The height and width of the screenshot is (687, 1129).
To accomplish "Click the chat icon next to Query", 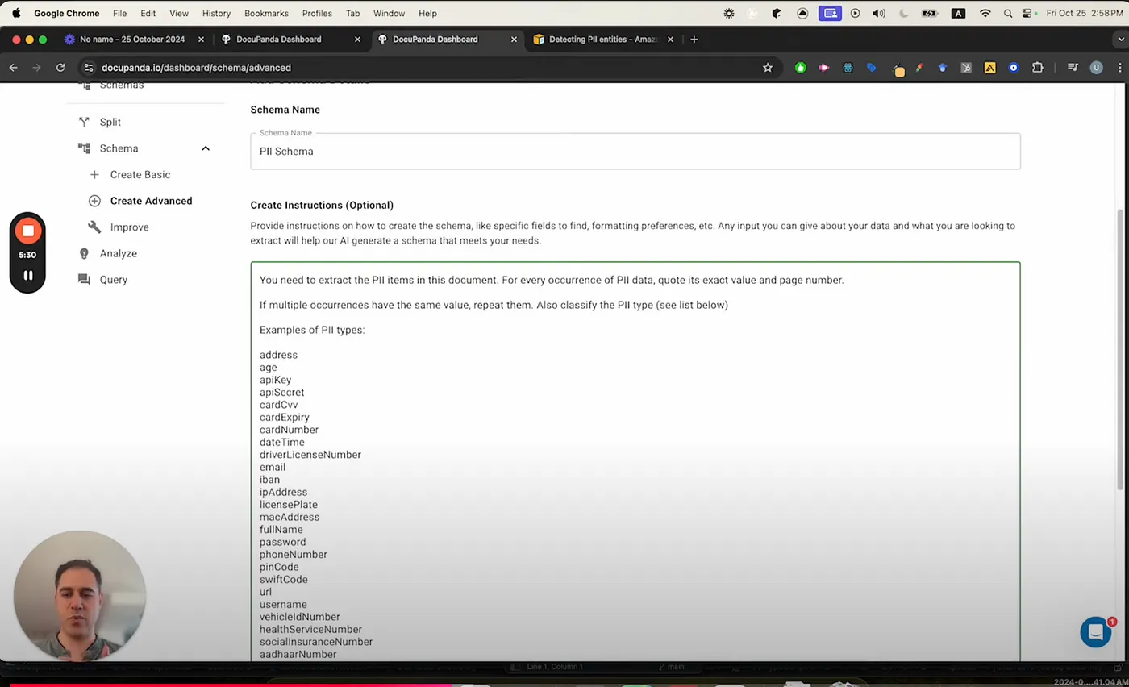I will point(84,280).
